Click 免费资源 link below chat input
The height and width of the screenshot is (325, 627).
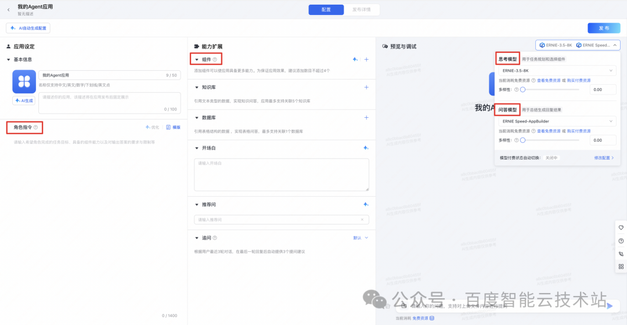pyautogui.click(x=420, y=318)
